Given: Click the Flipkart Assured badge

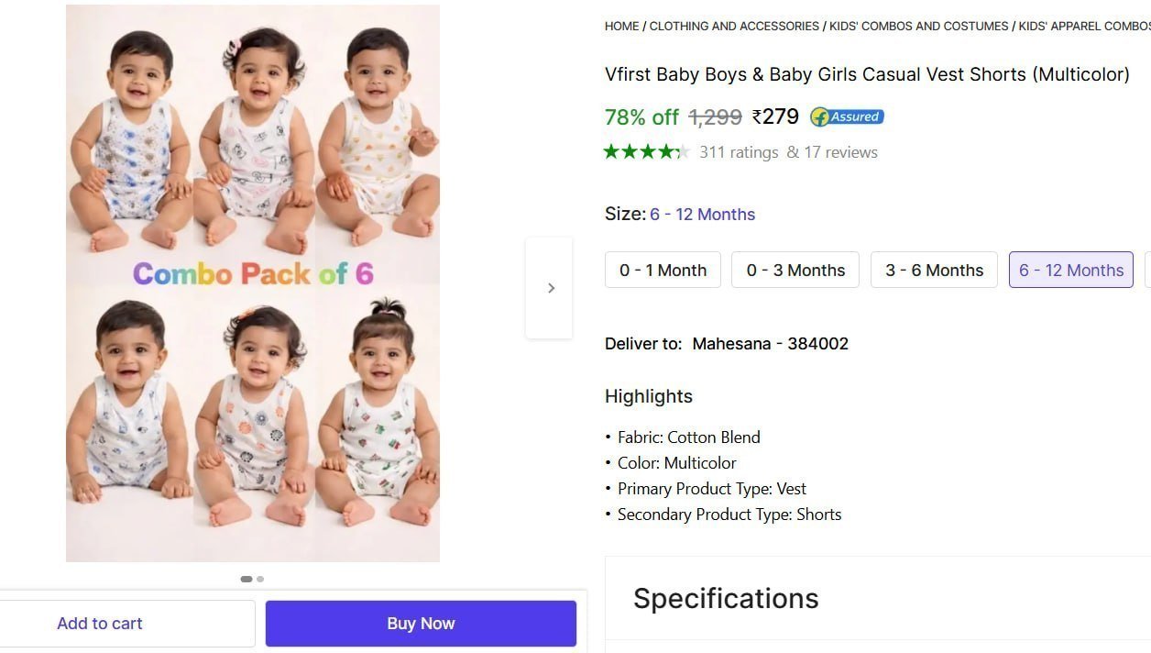Looking at the screenshot, I should [847, 116].
